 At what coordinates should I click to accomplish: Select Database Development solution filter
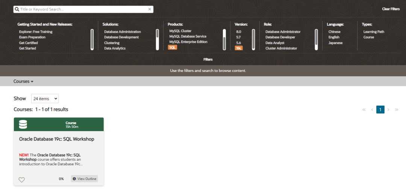(x=121, y=37)
